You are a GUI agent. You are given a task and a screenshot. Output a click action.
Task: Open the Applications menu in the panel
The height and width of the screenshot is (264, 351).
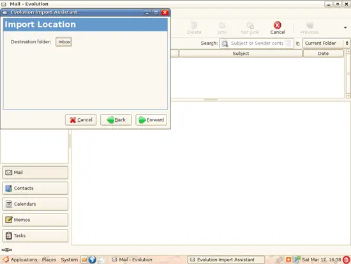pyautogui.click(x=20, y=260)
